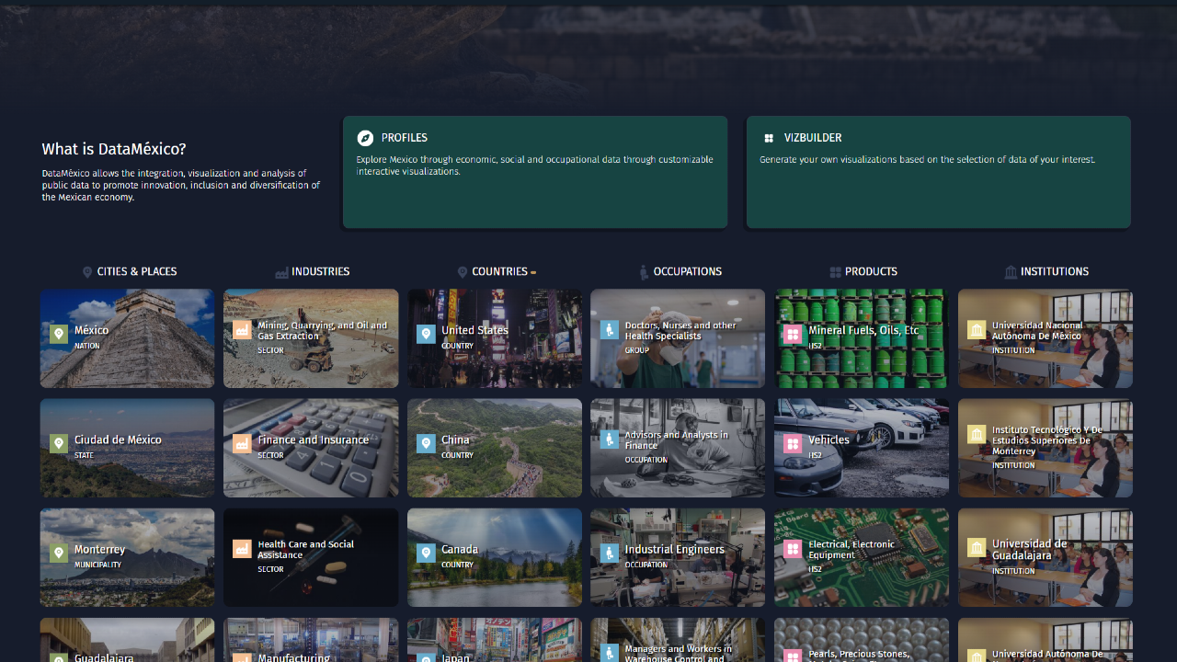This screenshot has height=662, width=1177.
Task: Open the Finance and Insurance title
Action: coord(314,439)
